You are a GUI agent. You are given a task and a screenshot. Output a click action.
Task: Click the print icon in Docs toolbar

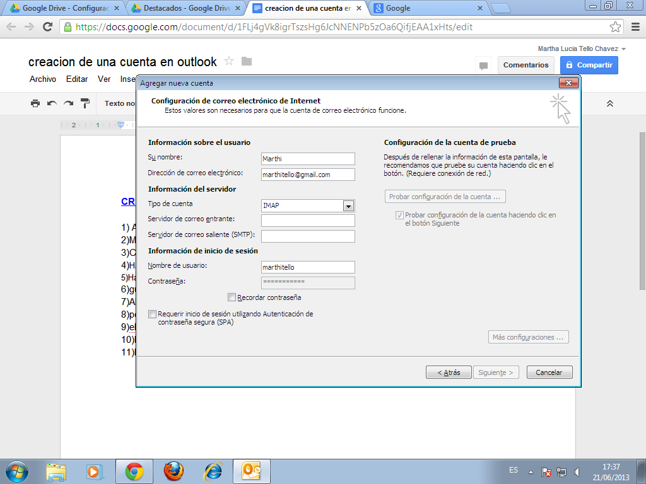point(35,103)
